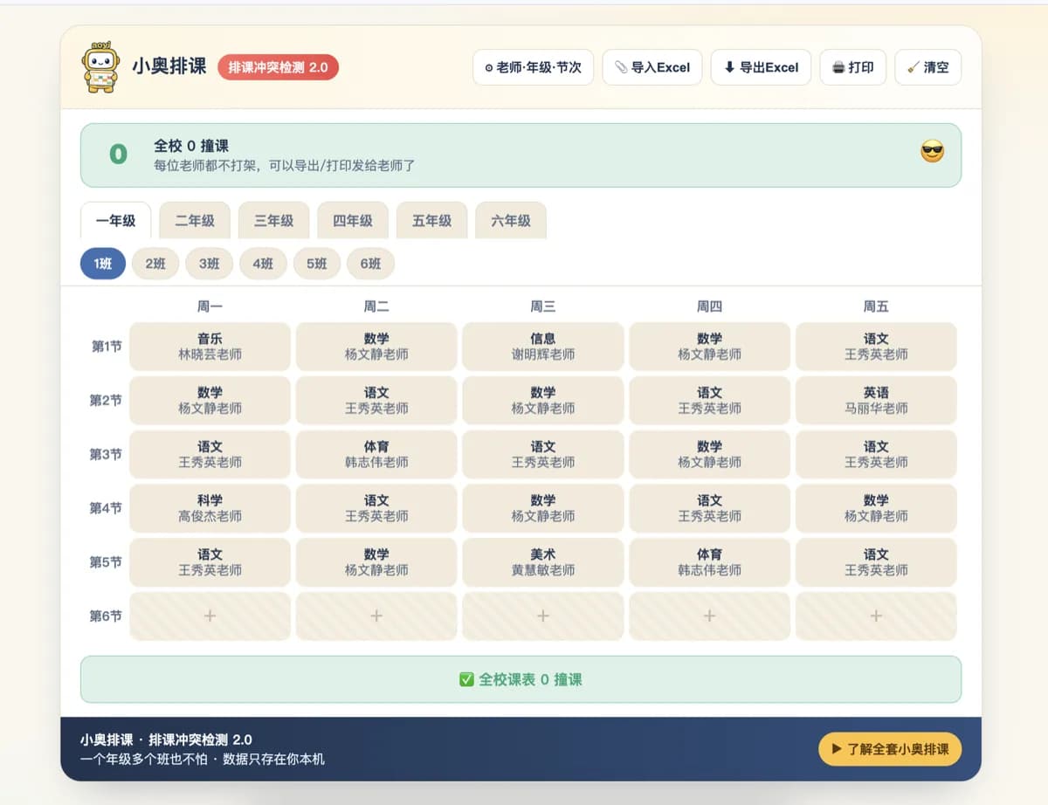This screenshot has width=1048, height=805.
Task: Open 老师·年级·节次 settings
Action: [533, 67]
